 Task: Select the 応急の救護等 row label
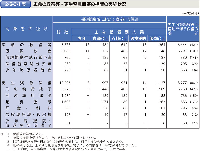point(26,45)
